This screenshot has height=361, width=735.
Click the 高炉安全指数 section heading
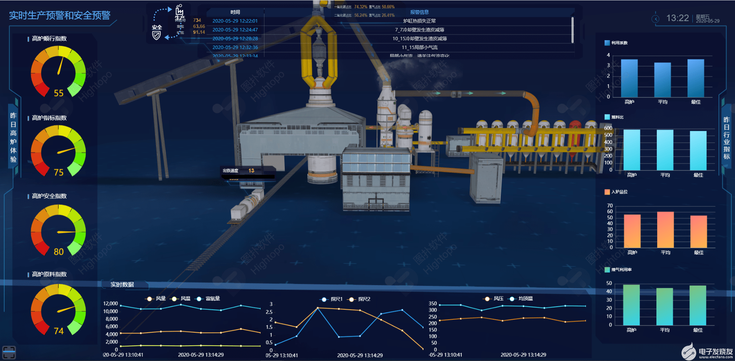pyautogui.click(x=49, y=196)
